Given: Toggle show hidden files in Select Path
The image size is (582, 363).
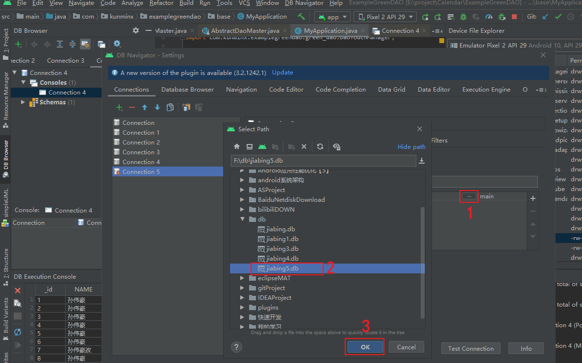Looking at the screenshot, I should [x=337, y=146].
